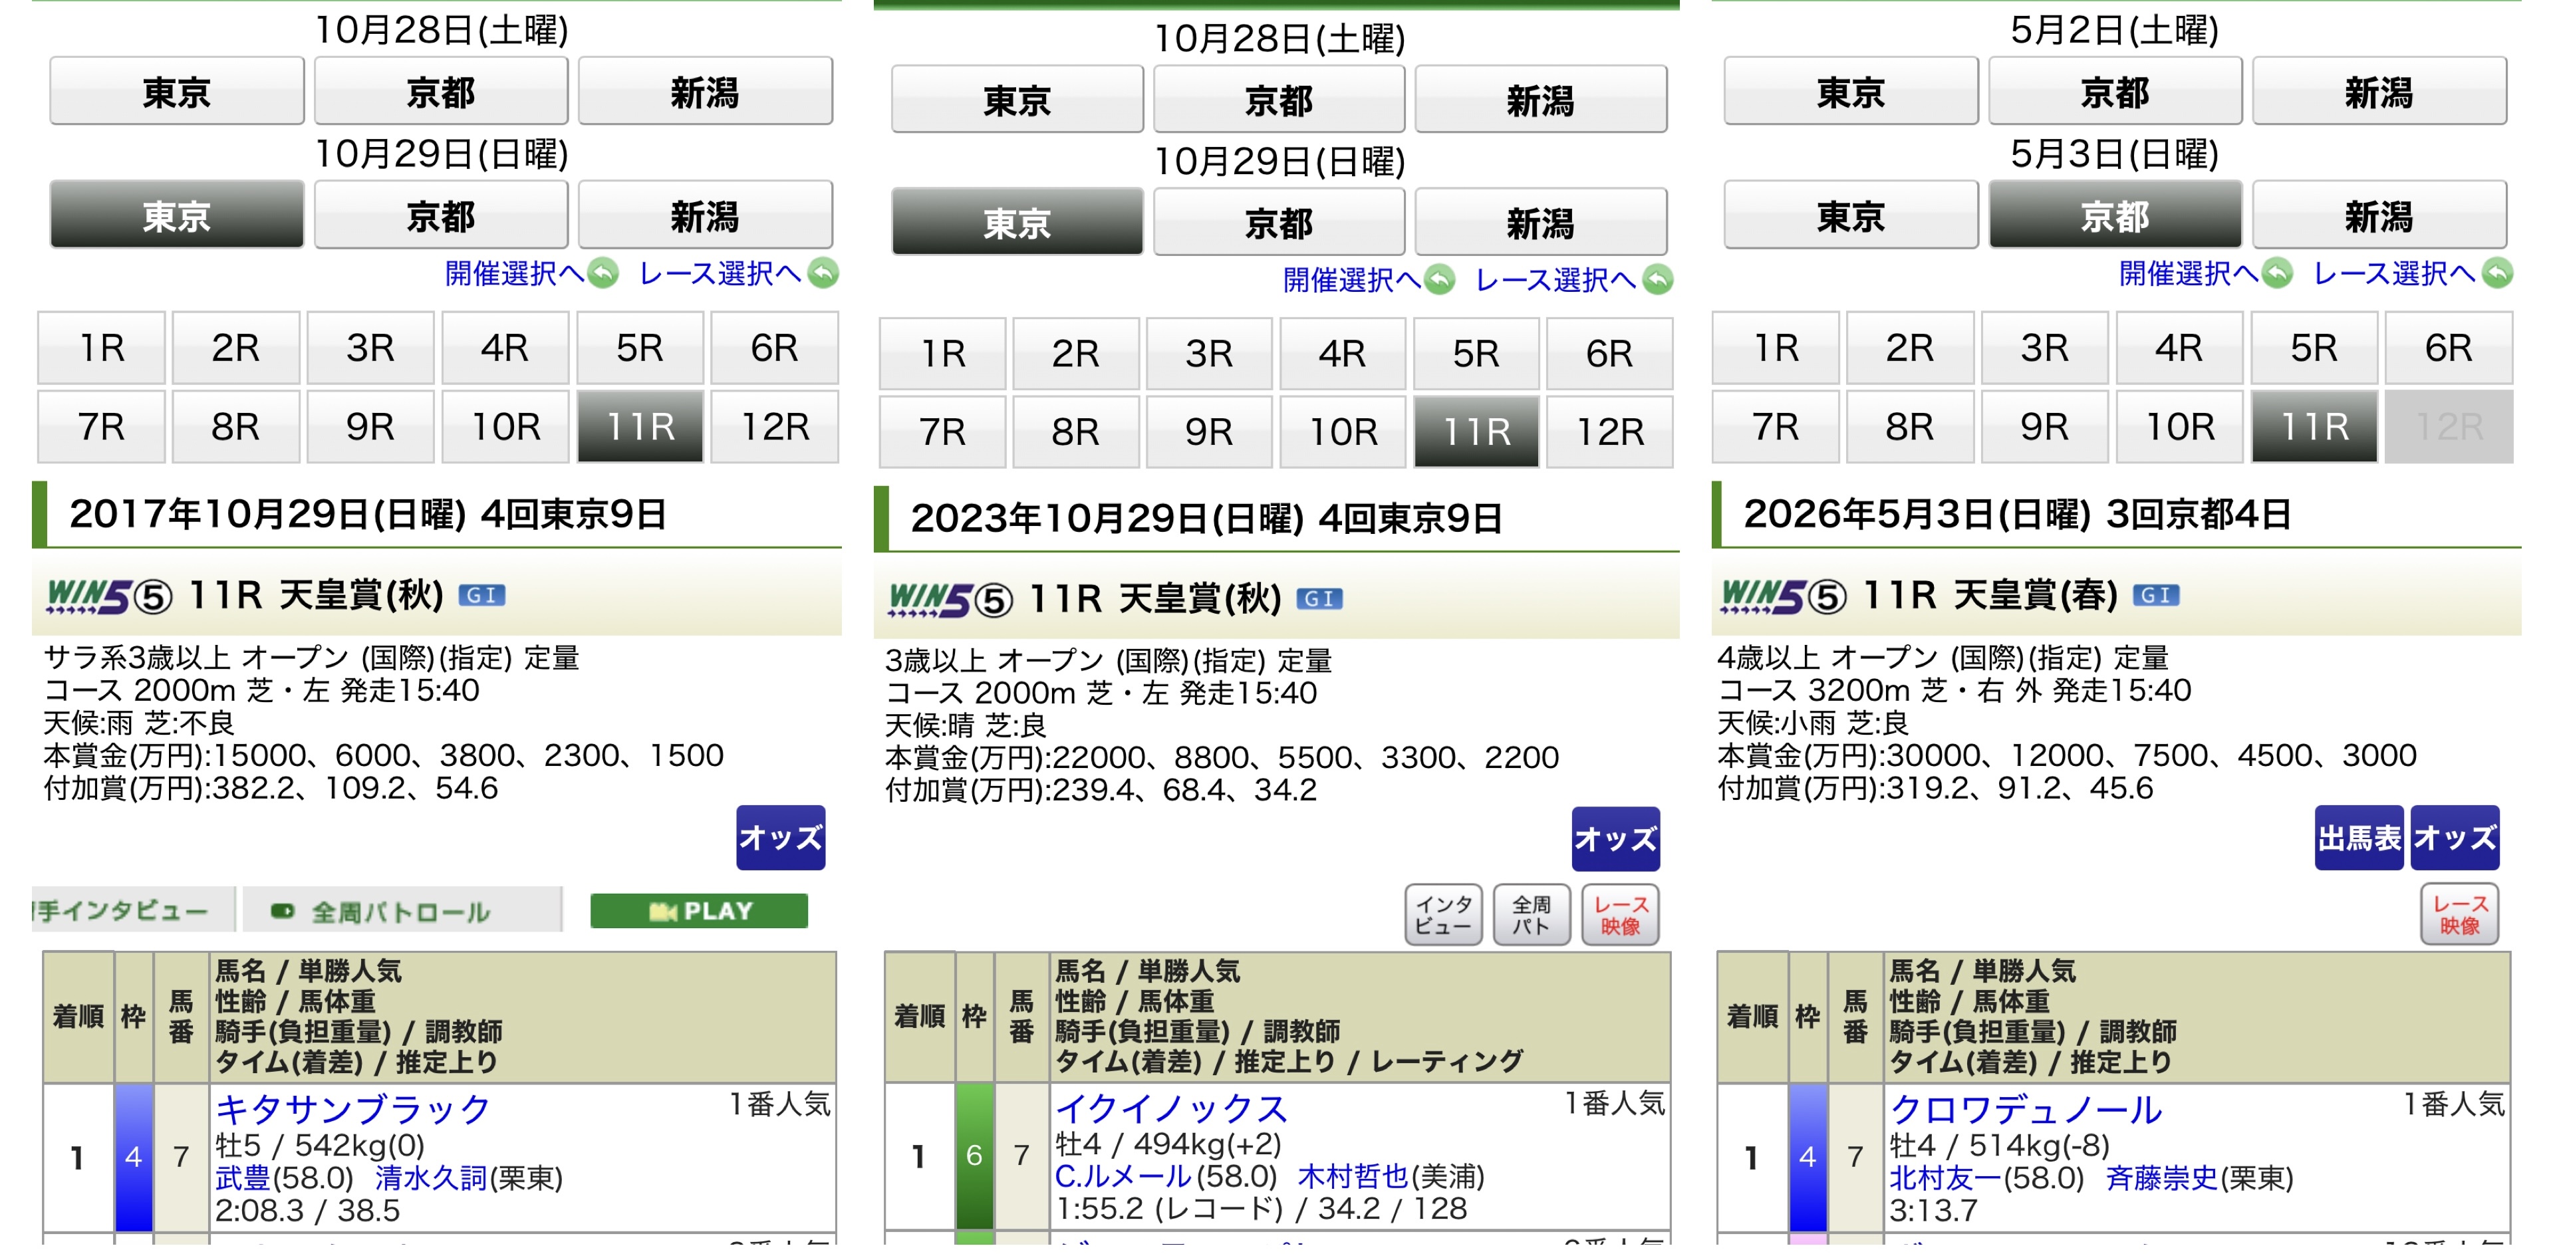Viewport: 2551px width, 1254px height.
Task: Click the インタビュー icon button
Action: click(x=1443, y=916)
